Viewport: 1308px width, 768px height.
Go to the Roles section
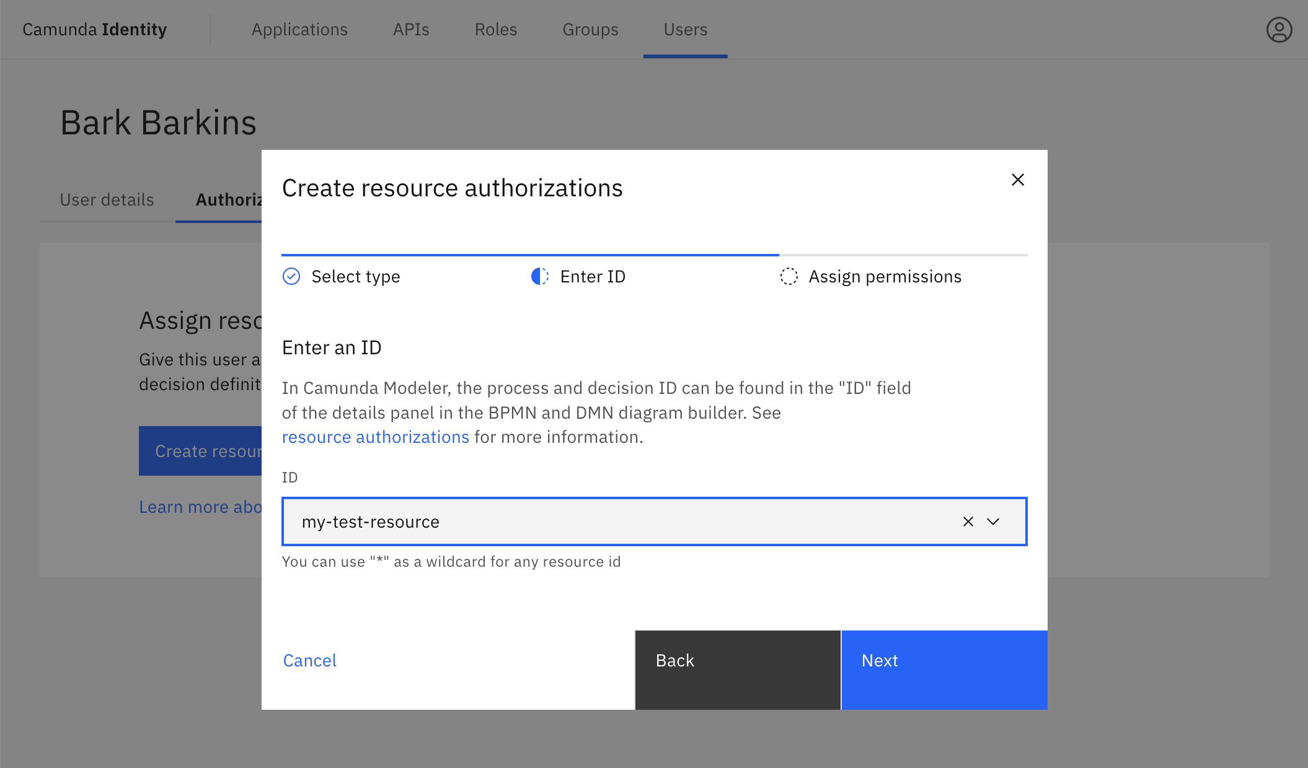pos(495,29)
